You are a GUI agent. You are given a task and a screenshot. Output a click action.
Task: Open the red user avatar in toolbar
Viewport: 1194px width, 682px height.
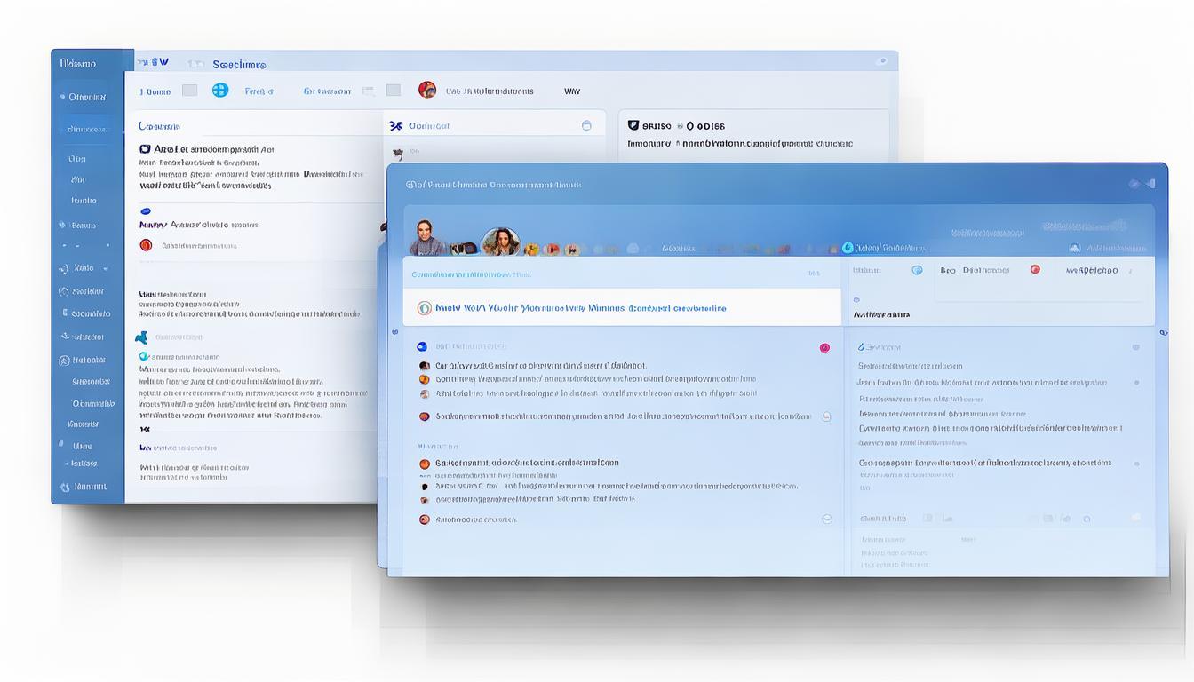click(x=427, y=90)
